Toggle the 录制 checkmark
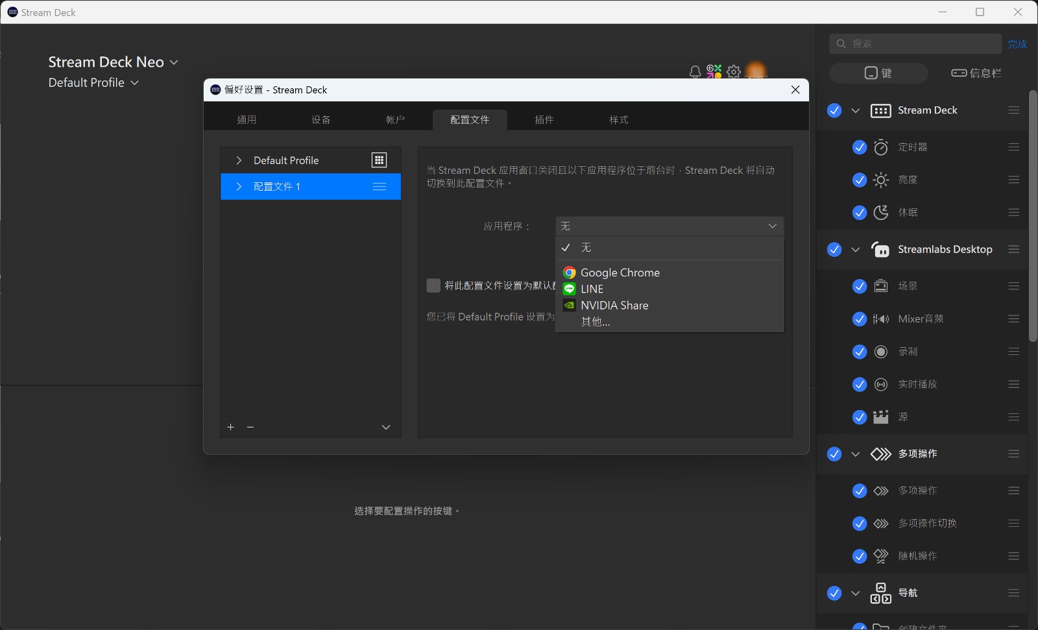Viewport: 1038px width, 630px height. tap(860, 352)
